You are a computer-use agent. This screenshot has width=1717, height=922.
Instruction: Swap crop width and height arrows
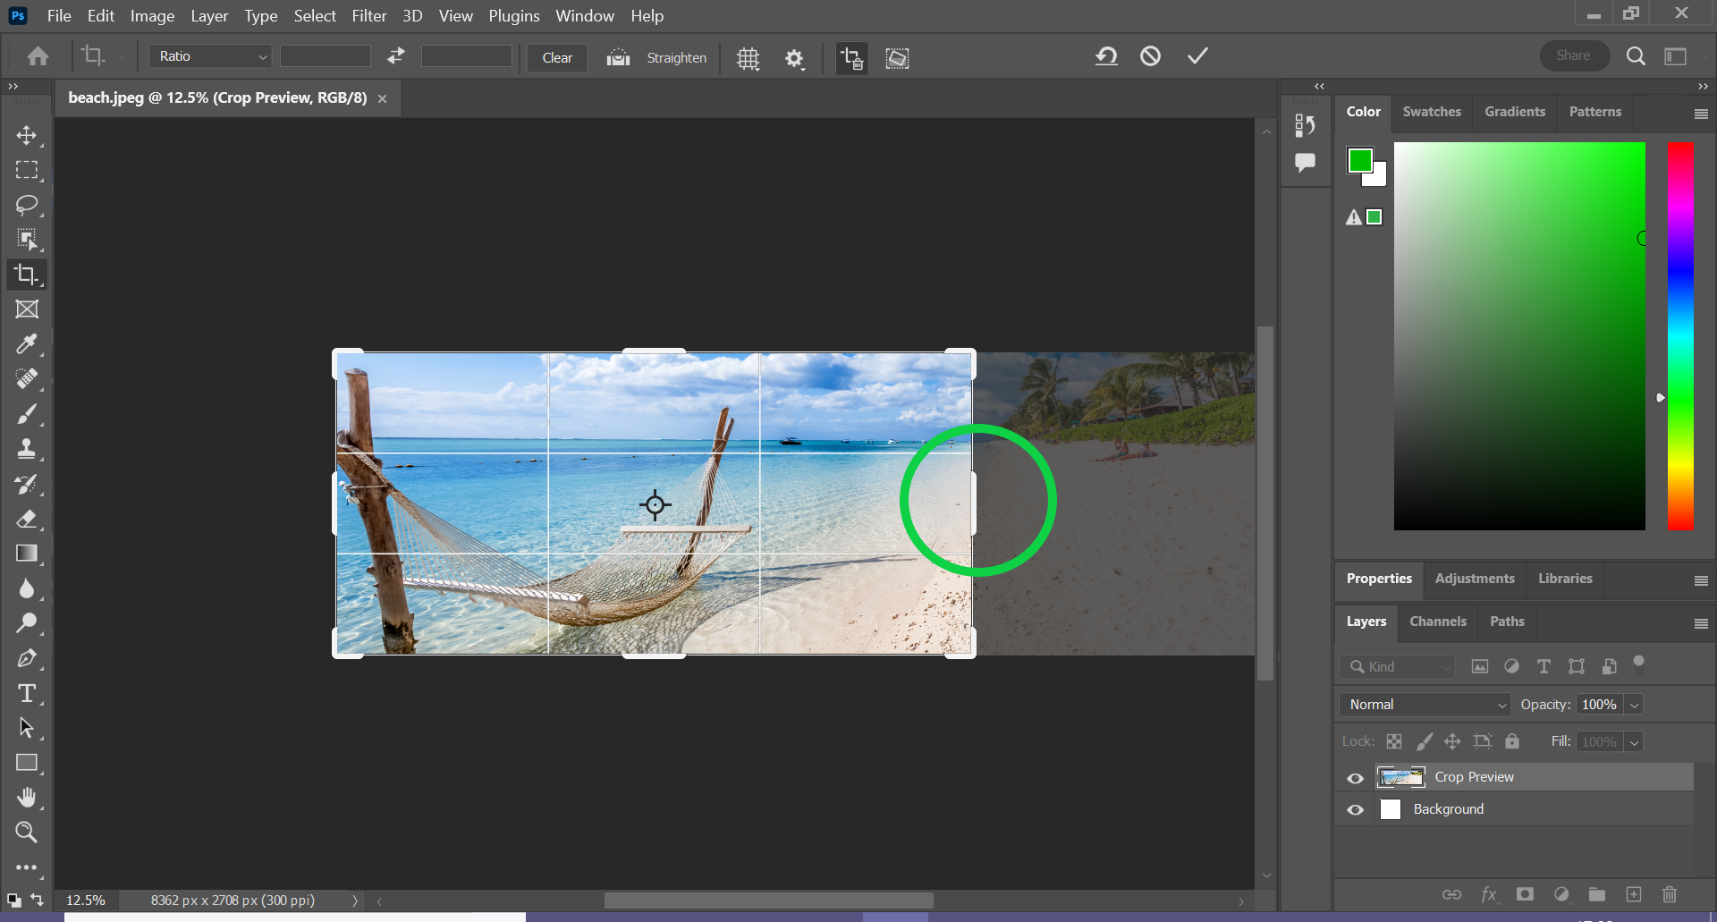(396, 56)
